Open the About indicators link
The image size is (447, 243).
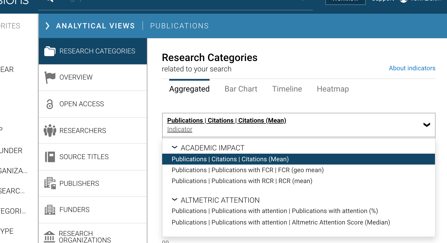[x=412, y=68]
